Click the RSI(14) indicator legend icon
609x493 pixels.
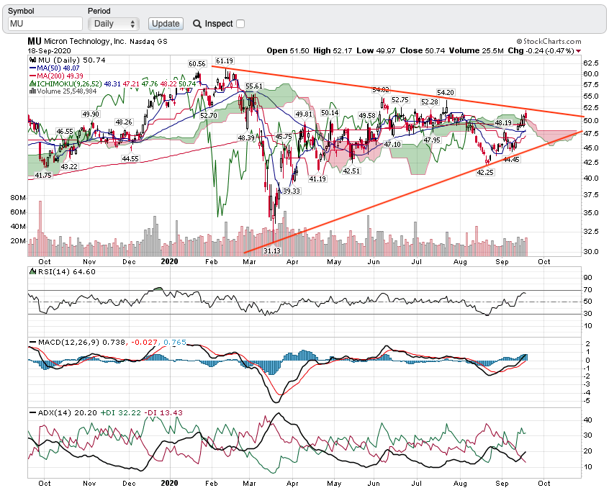[x=31, y=271]
